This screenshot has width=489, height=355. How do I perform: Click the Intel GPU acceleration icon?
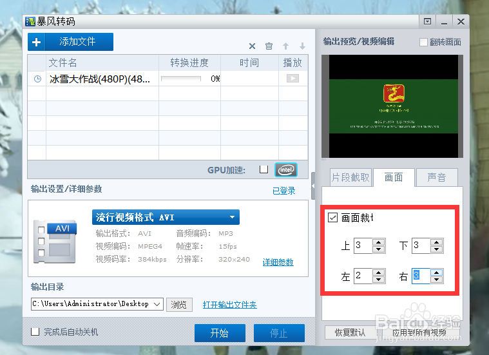click(286, 169)
